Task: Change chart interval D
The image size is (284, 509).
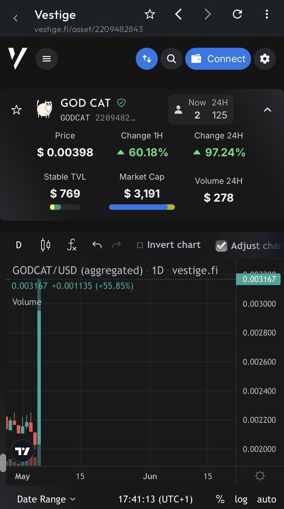Action: pos(18,245)
